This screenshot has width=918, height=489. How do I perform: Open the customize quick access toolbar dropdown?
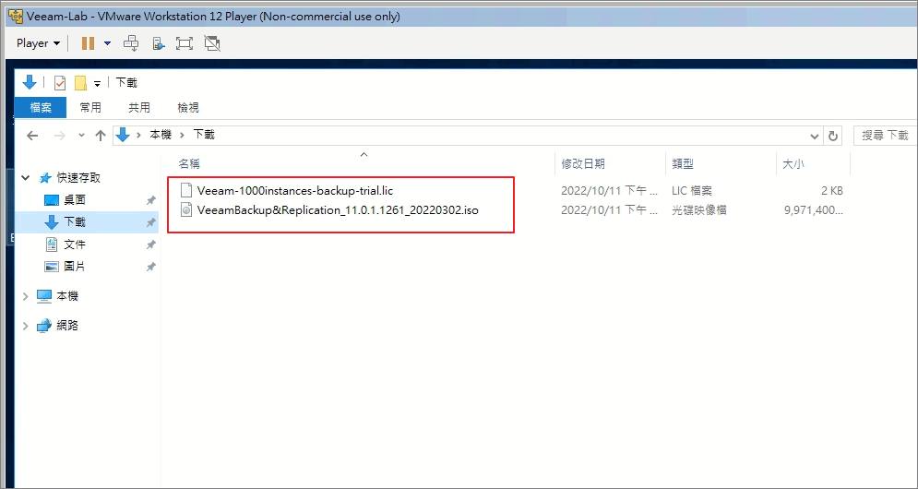tap(97, 84)
